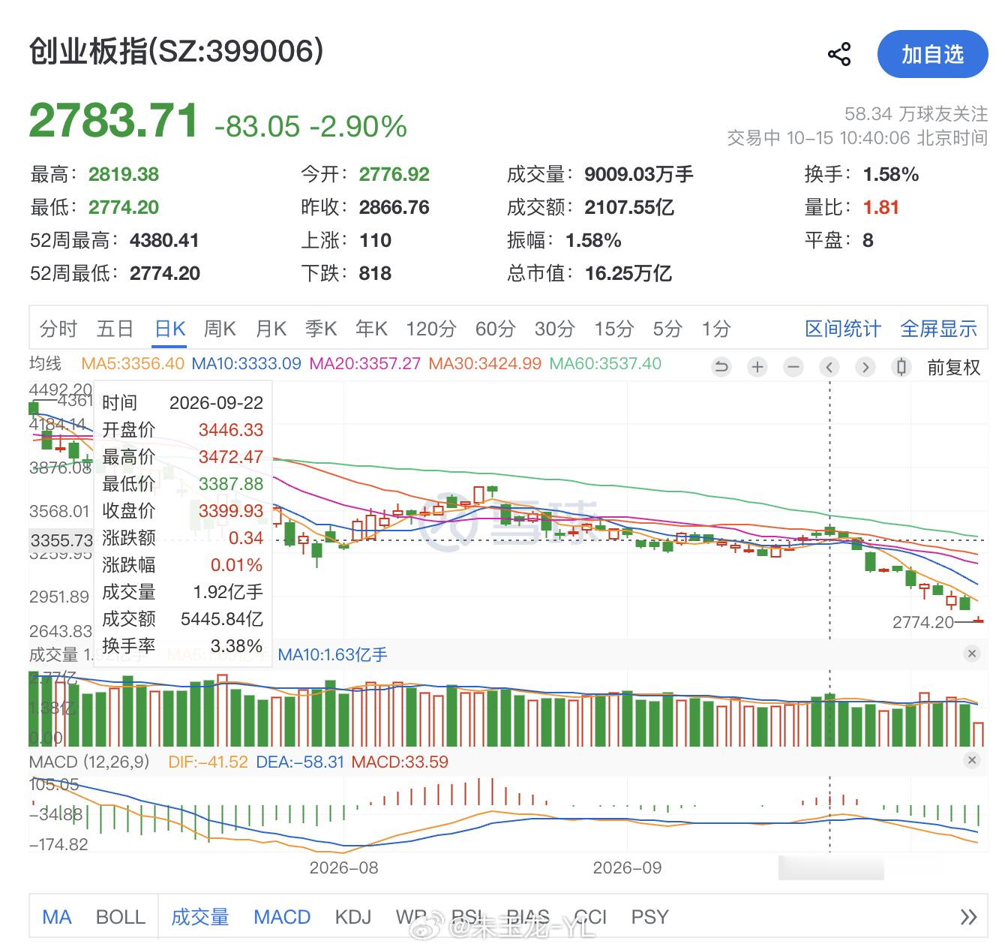Click the MA60:3537.40 legend value
The width and height of the screenshot is (1005, 950).
point(605,364)
